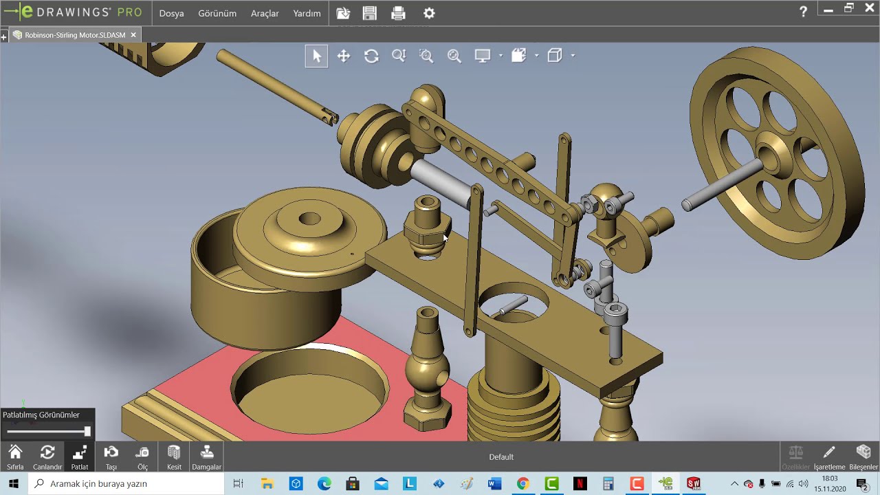Click the zoom to fit tool
This screenshot has width=880, height=495.
(x=454, y=56)
